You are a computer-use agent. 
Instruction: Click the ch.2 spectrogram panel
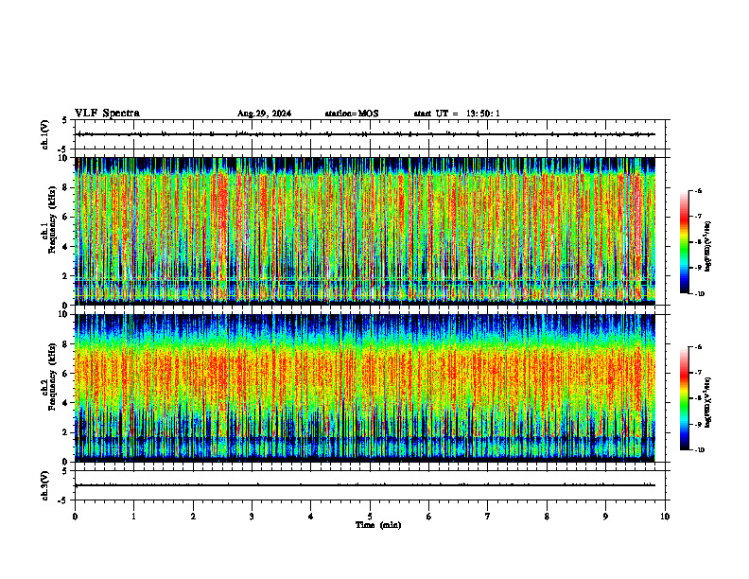(x=365, y=388)
